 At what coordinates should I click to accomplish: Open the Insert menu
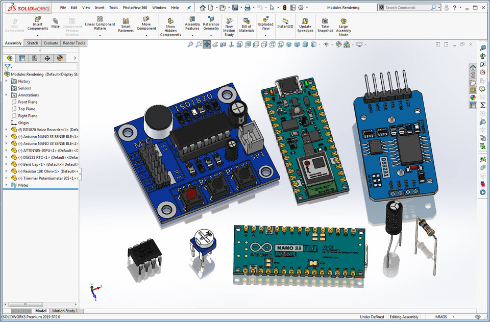tap(100, 7)
